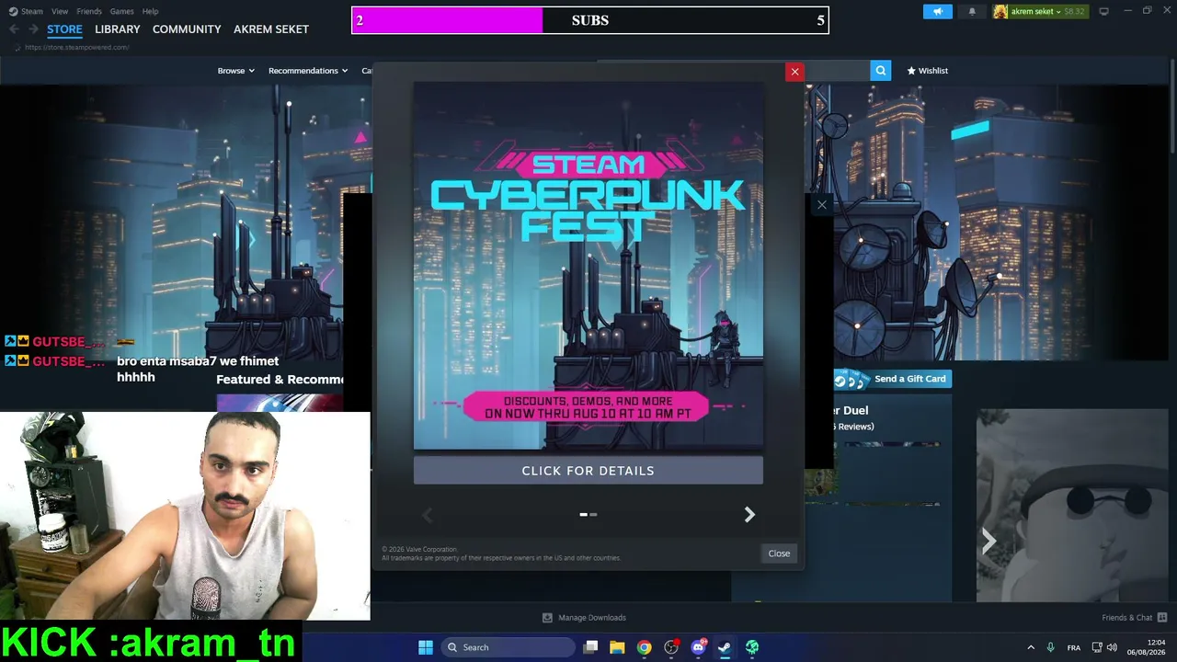1177x662 pixels.
Task: Open Google Chrome from the taskbar
Action: point(644,647)
